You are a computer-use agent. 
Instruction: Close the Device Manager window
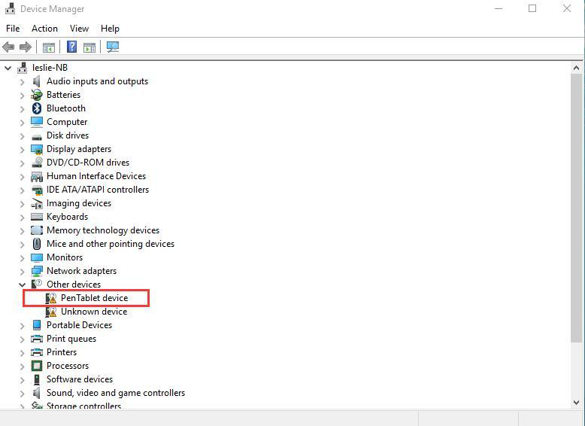click(567, 8)
